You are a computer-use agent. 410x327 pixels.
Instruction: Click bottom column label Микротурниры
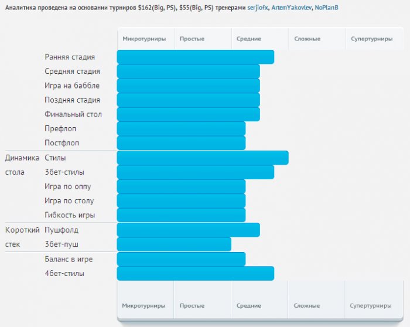(143, 305)
